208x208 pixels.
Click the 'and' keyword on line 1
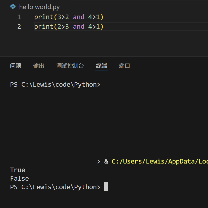[x=79, y=17]
